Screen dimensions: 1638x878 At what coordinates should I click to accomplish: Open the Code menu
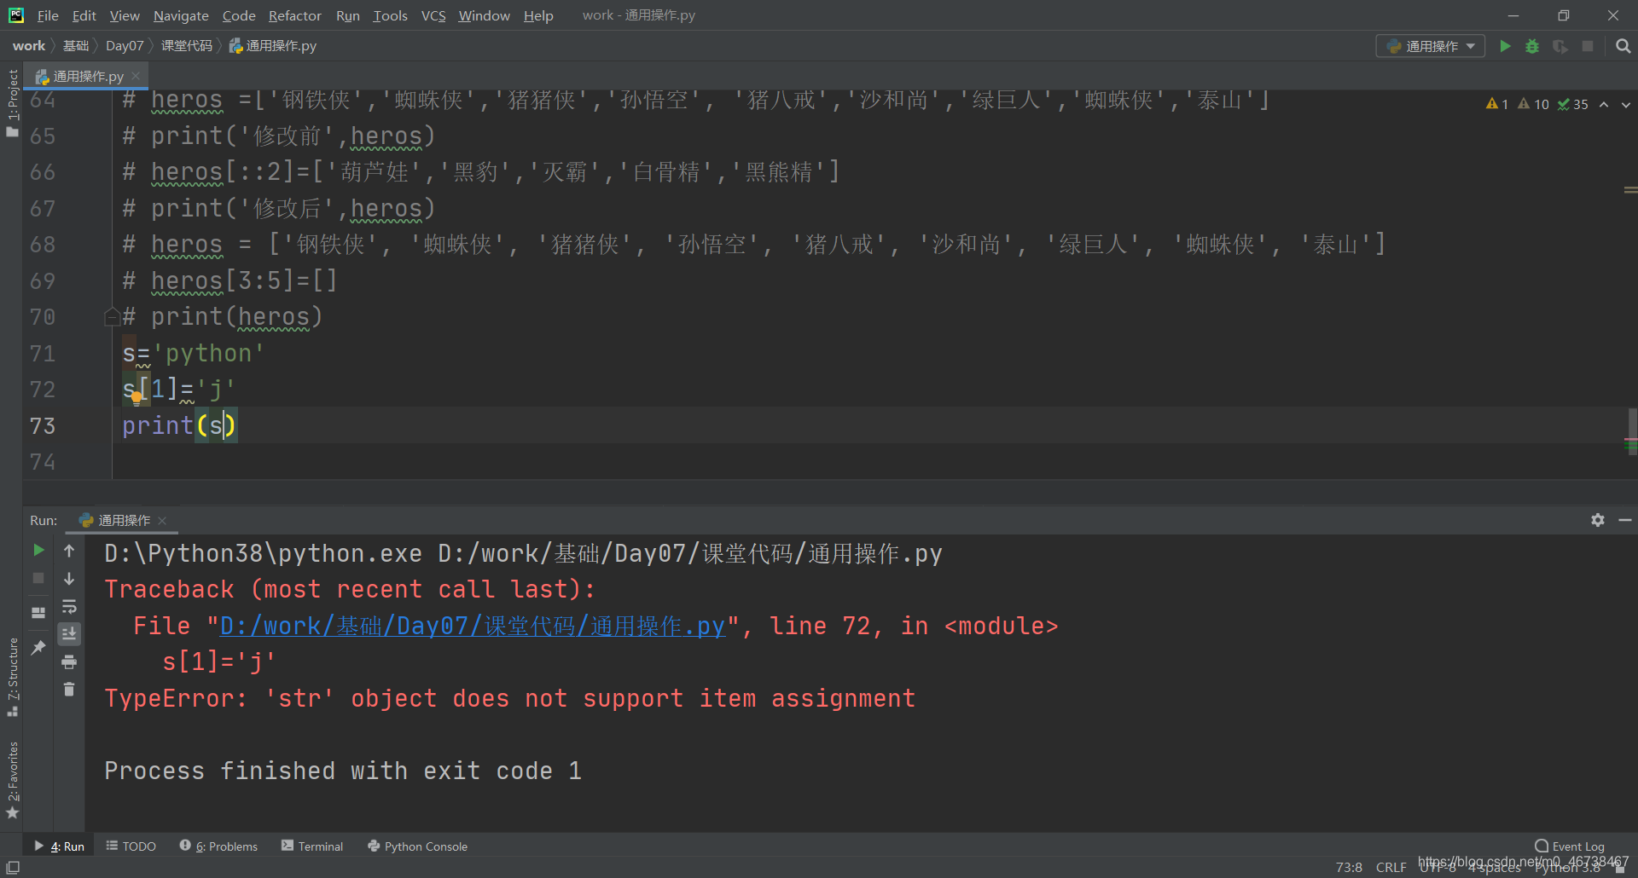[x=239, y=15]
